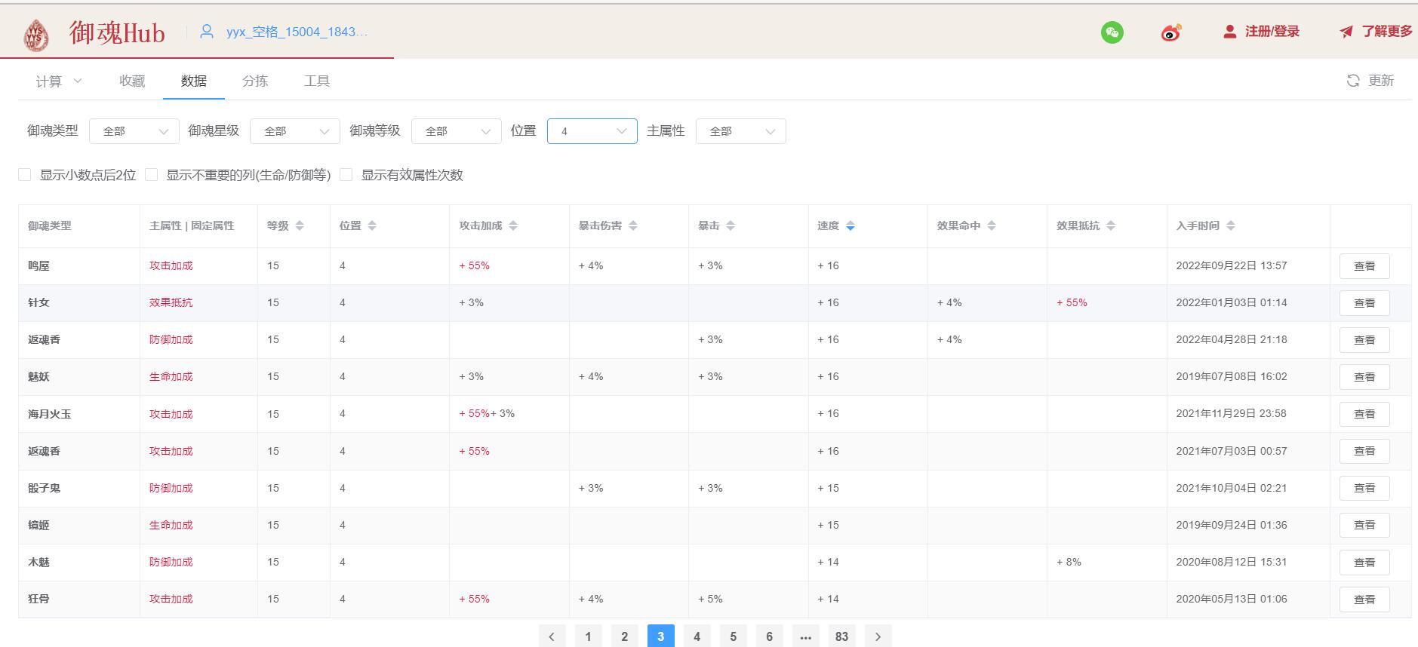This screenshot has height=647, width=1418.
Task: Expand the 计算 menu
Action: tap(59, 81)
